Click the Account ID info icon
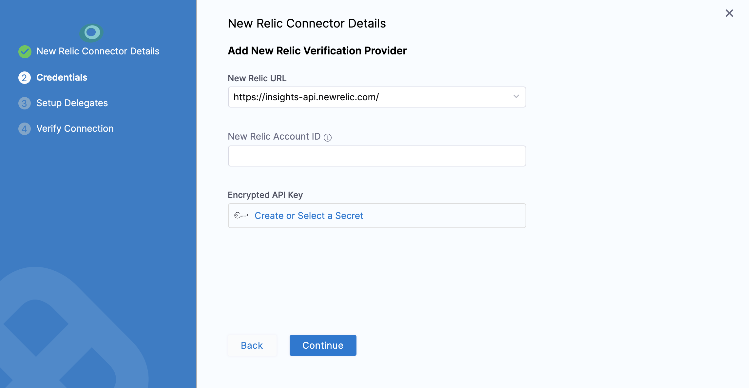The image size is (749, 388). pyautogui.click(x=328, y=137)
